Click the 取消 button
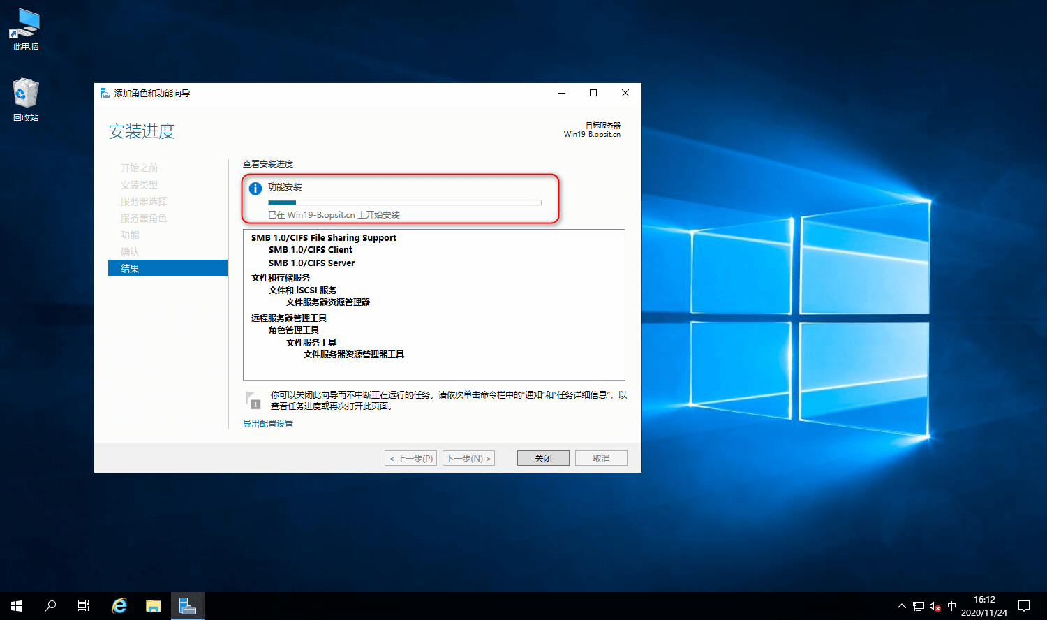Image resolution: width=1047 pixels, height=620 pixels. tap(601, 458)
